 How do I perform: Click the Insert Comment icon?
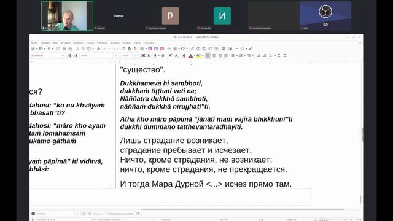pos(224,48)
